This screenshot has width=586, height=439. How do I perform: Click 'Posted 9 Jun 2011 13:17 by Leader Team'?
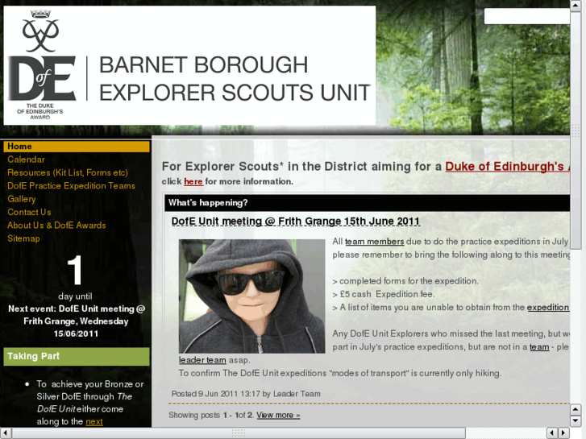point(246,394)
